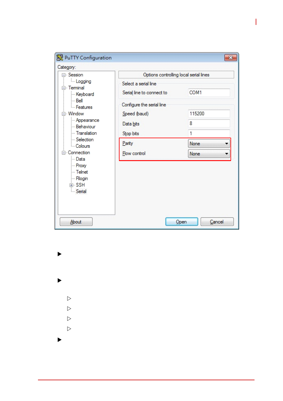Select Data category
The width and height of the screenshot is (283, 401).
80,159
